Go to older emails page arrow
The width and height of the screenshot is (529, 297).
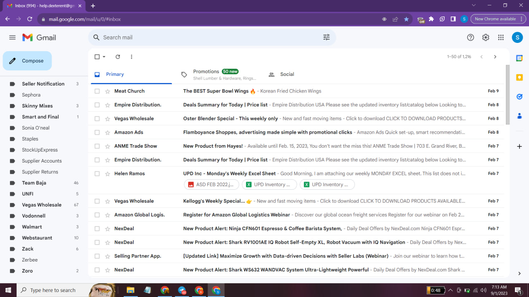pyautogui.click(x=495, y=57)
